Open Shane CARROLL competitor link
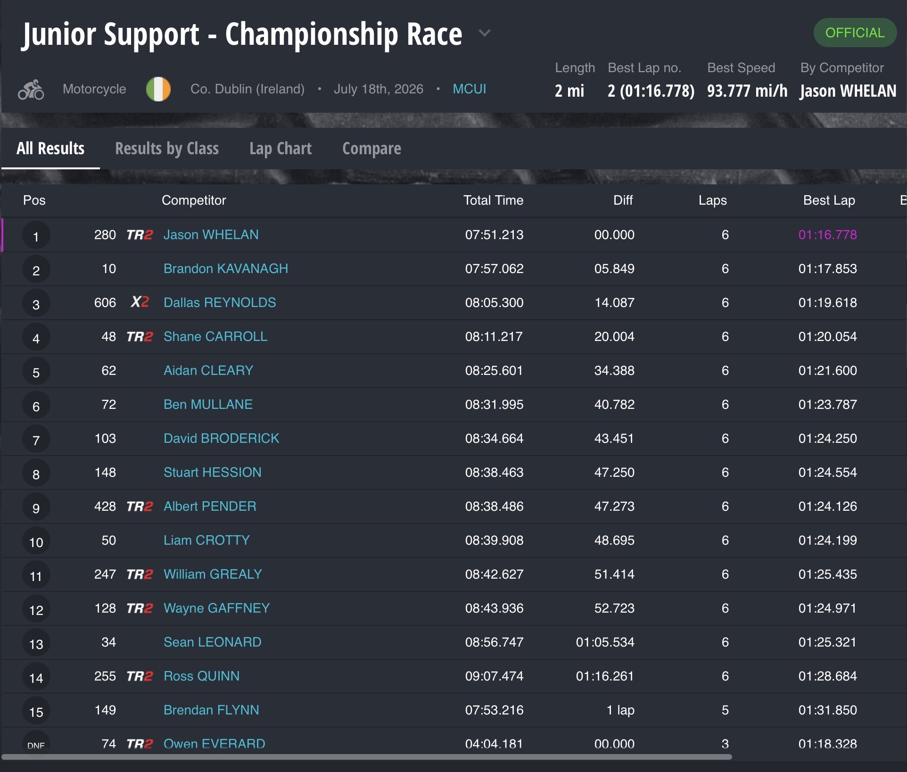This screenshot has height=772, width=907. [215, 337]
